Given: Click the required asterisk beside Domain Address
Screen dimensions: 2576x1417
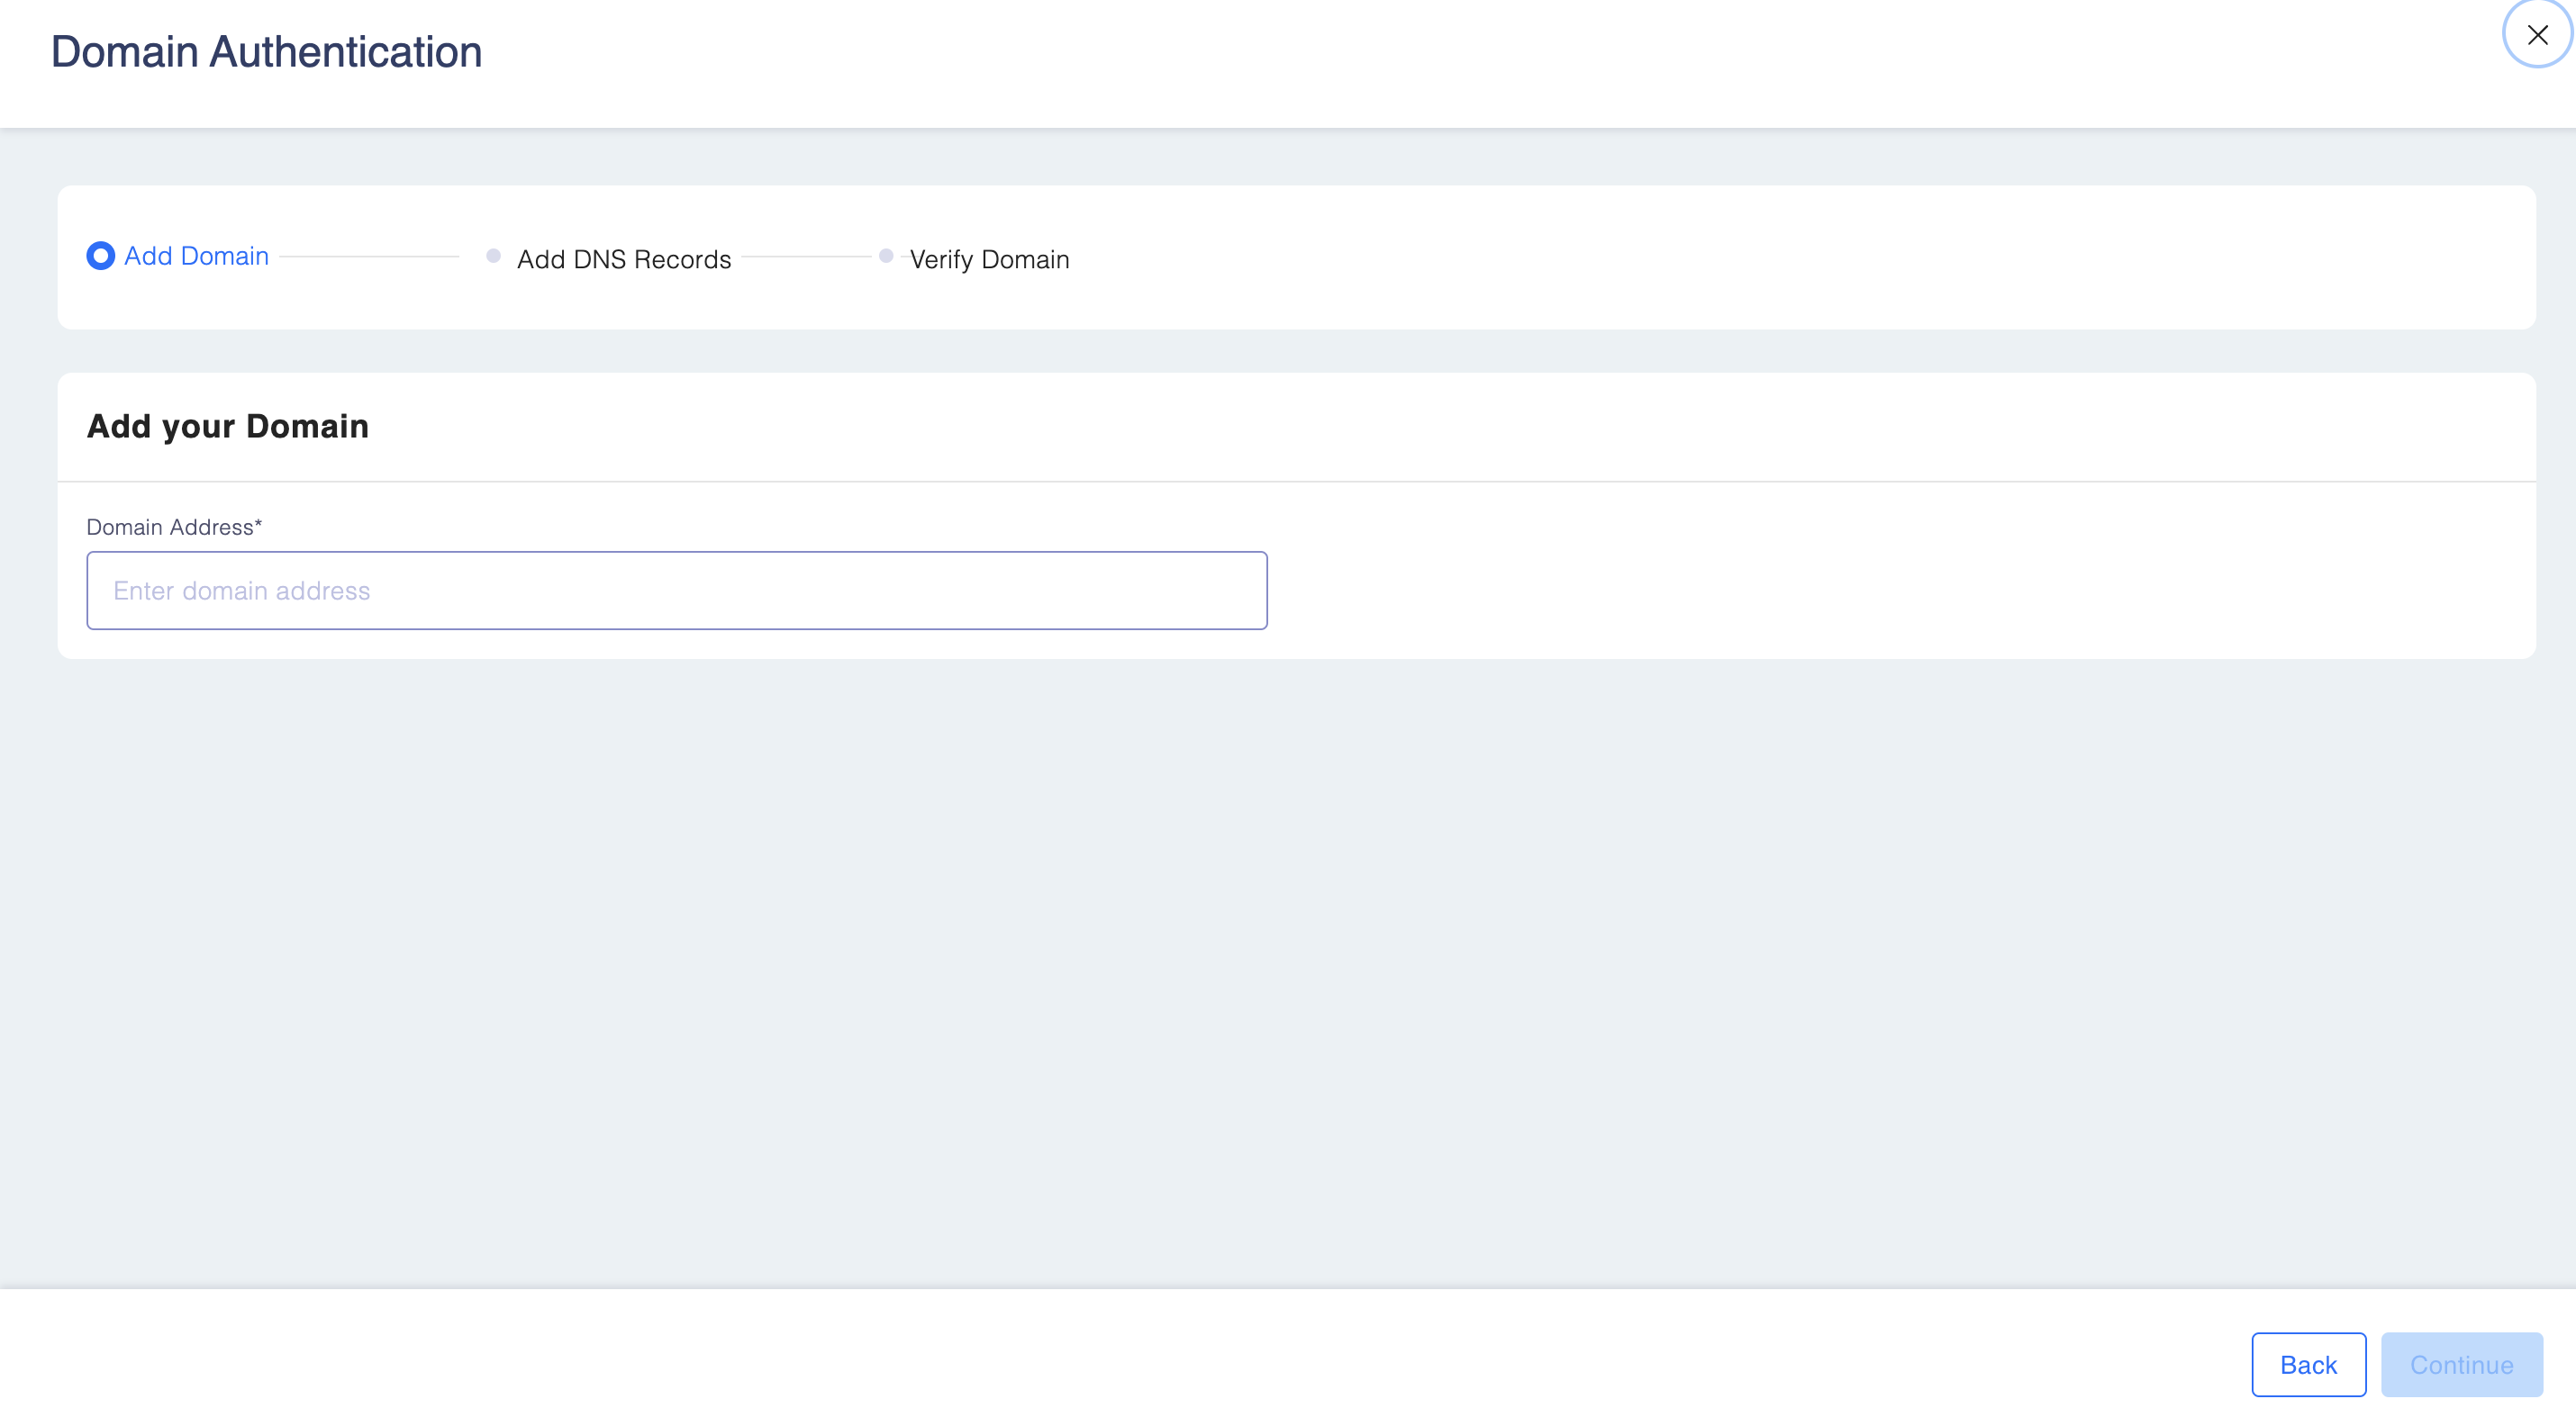Looking at the screenshot, I should point(258,524).
